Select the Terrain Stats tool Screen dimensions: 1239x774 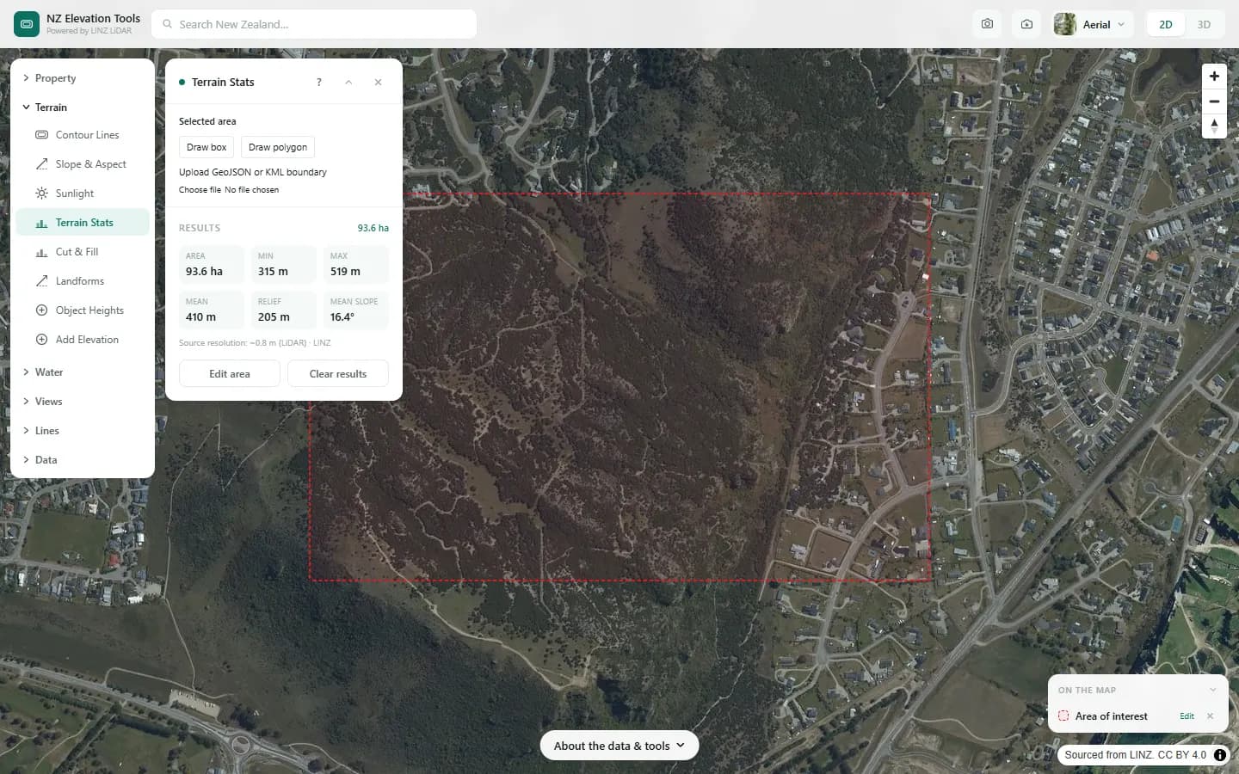click(x=83, y=223)
